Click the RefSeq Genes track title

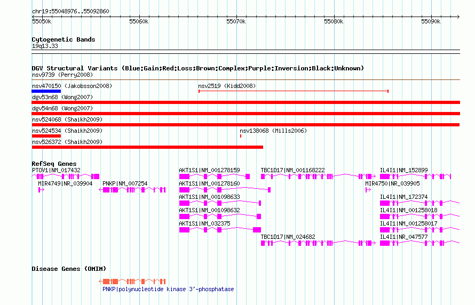coord(54,164)
